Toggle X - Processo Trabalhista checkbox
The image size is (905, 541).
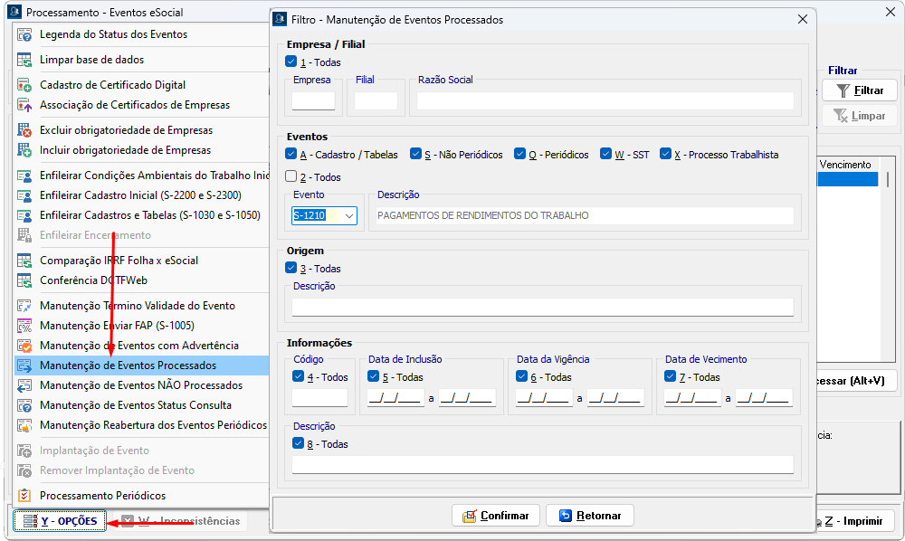click(x=665, y=155)
